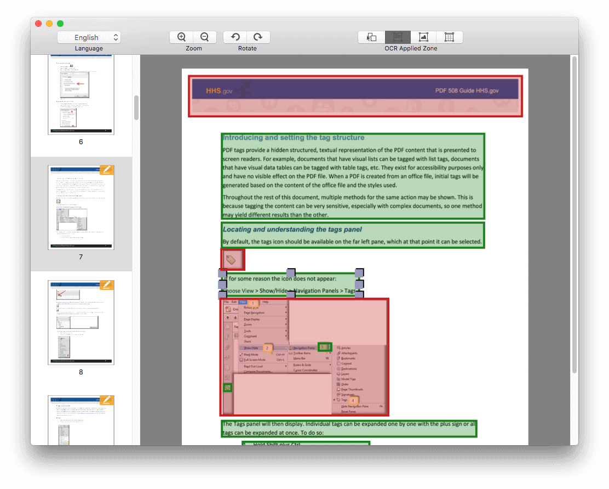Click the 'Choose View > Show/Hide' selected text zone
This screenshot has height=489, width=609.
coord(291,285)
